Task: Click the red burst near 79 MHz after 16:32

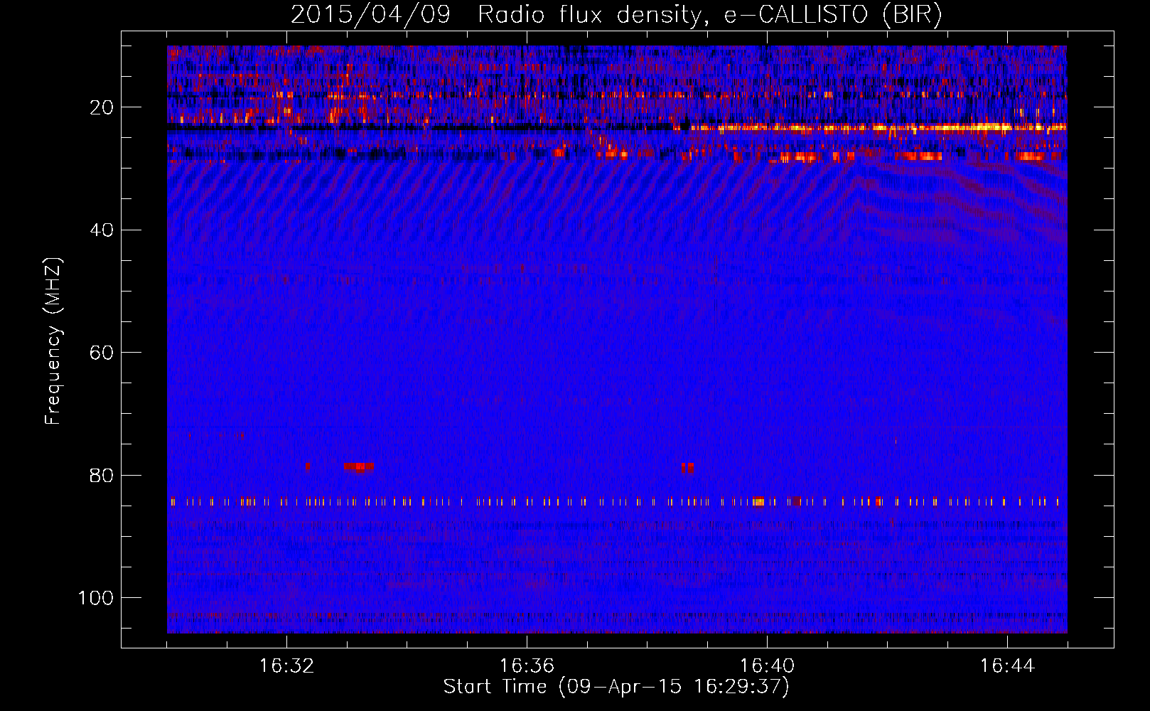Action: [x=358, y=467]
